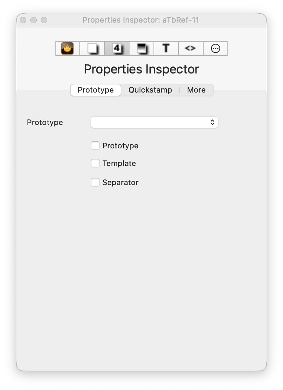Select the Properties inspector numeral icon
Screen dimensions: 283x390
(116, 48)
